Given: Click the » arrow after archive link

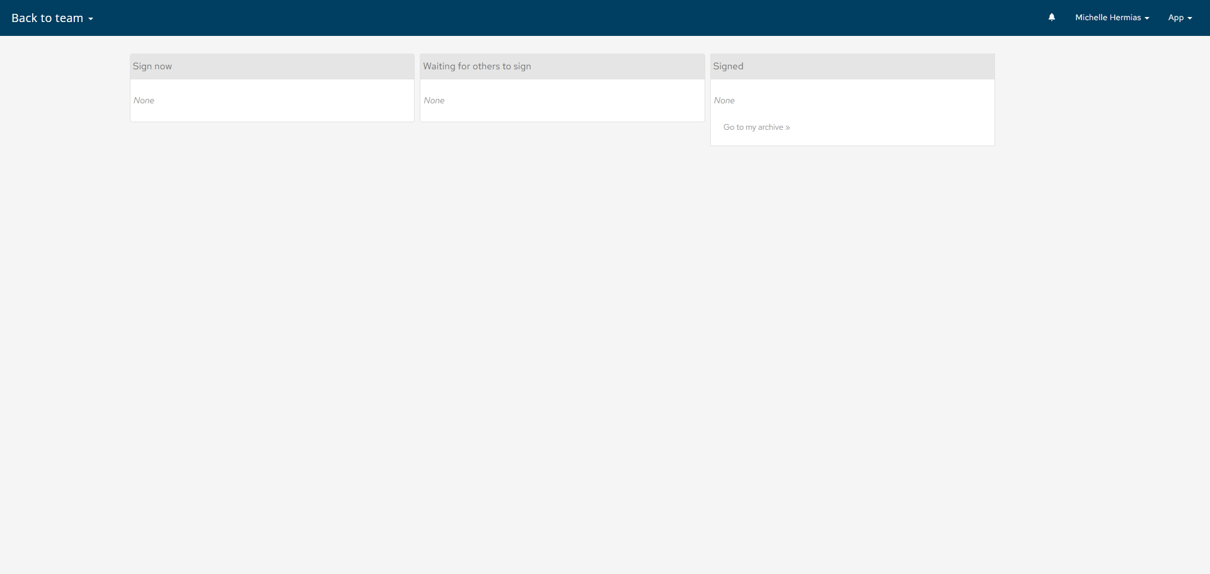Looking at the screenshot, I should [x=788, y=127].
